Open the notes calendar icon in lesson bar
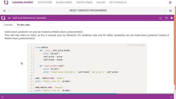This screenshot has height=99, width=176. 166,18
